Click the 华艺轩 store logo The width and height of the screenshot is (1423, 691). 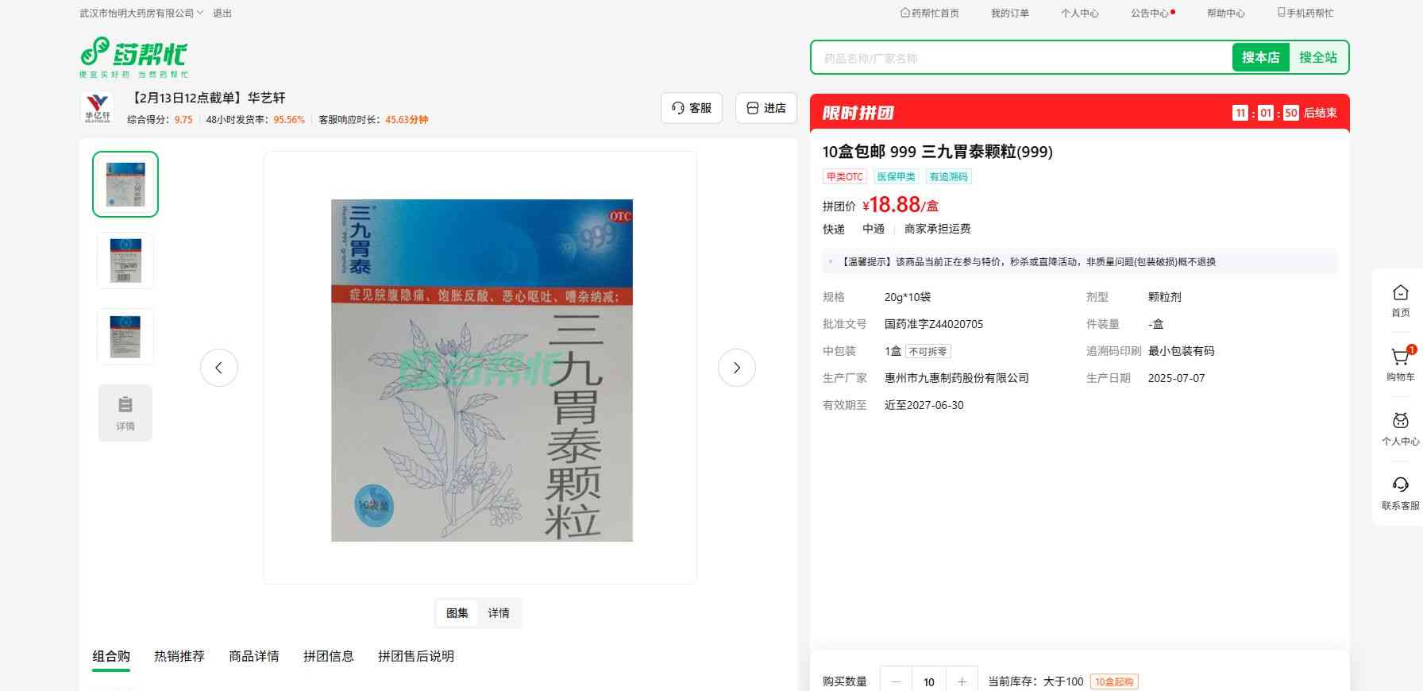click(x=98, y=107)
